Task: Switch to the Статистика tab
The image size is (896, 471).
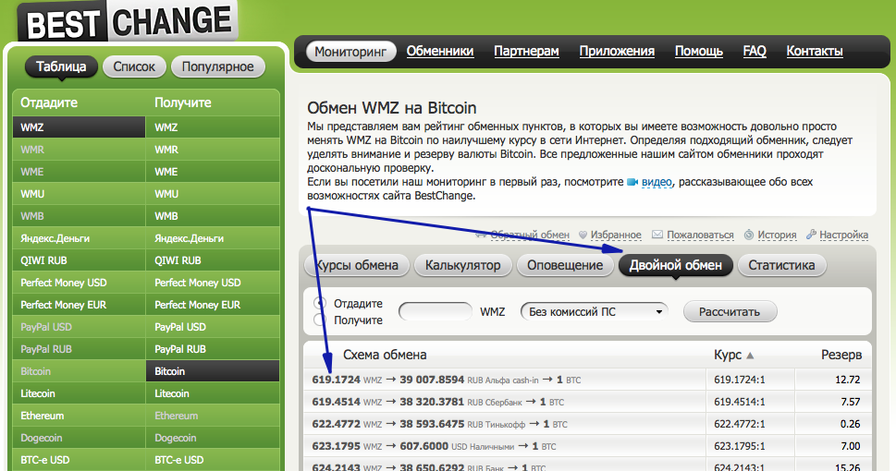Action: [x=781, y=266]
